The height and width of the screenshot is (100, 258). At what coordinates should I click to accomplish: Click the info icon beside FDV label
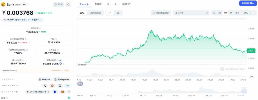[56, 39]
